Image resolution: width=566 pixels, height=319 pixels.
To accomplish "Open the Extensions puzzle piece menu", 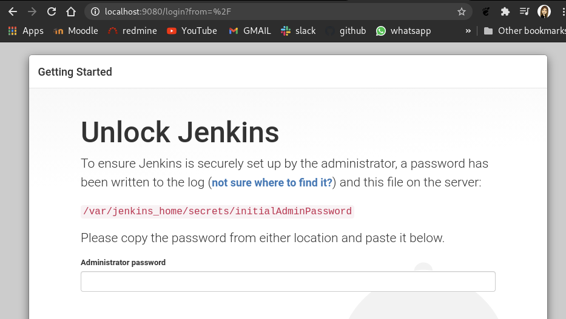I will tap(505, 12).
